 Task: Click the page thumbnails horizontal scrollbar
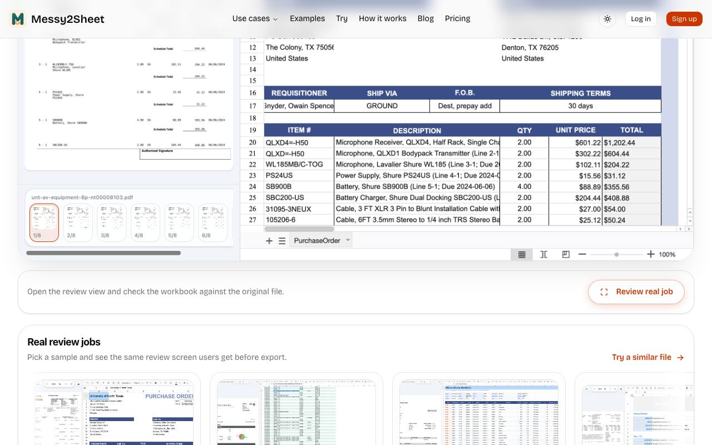pos(103,253)
